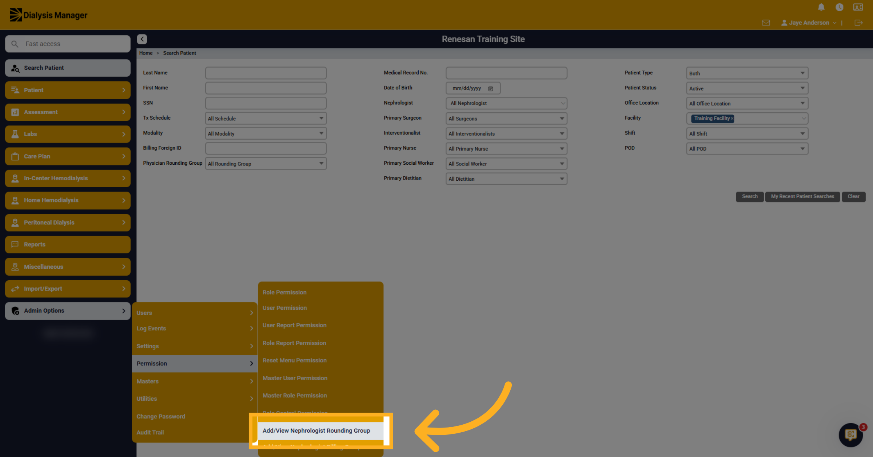Click the Admin Options shield icon
Screen dimensions: 873x457
click(15, 311)
